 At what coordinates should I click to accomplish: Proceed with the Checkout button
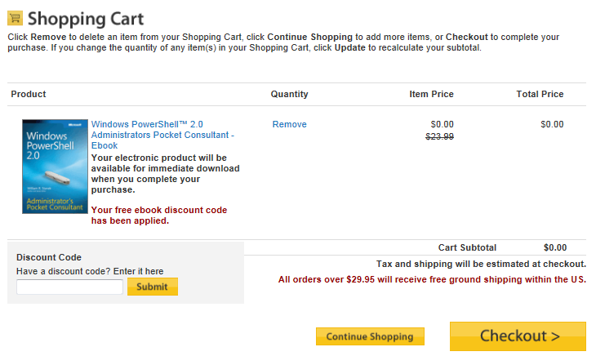pyautogui.click(x=518, y=336)
